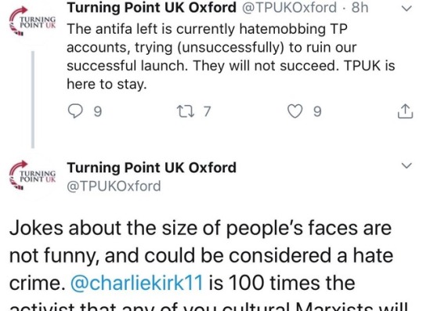
Task: Click the thread connector line
Action: [x=33, y=99]
